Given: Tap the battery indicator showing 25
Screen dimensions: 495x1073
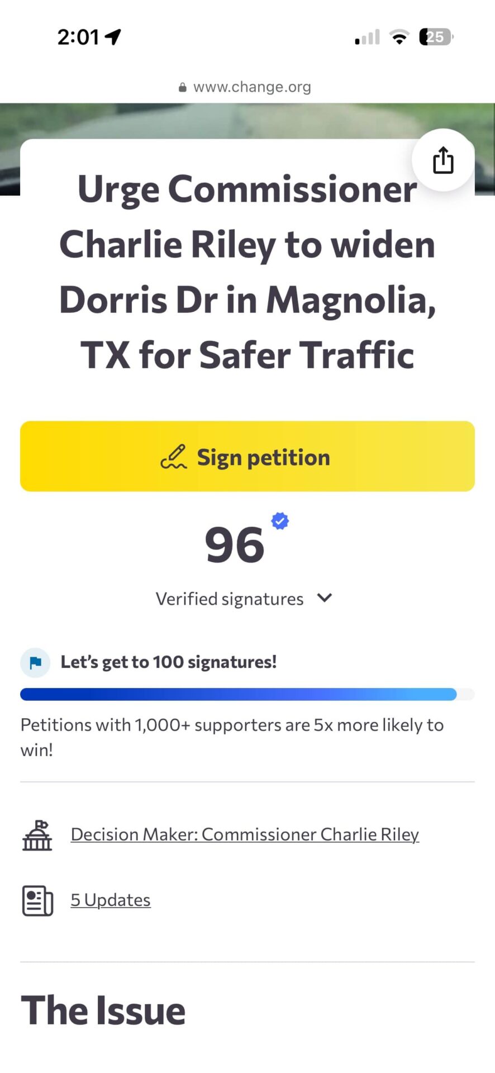Looking at the screenshot, I should pyautogui.click(x=436, y=37).
